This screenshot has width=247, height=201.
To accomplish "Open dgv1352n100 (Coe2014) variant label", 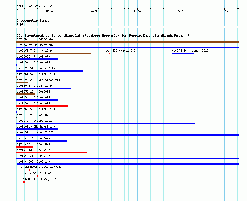I will [34, 62].
